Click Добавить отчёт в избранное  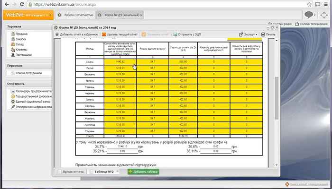point(76,34)
